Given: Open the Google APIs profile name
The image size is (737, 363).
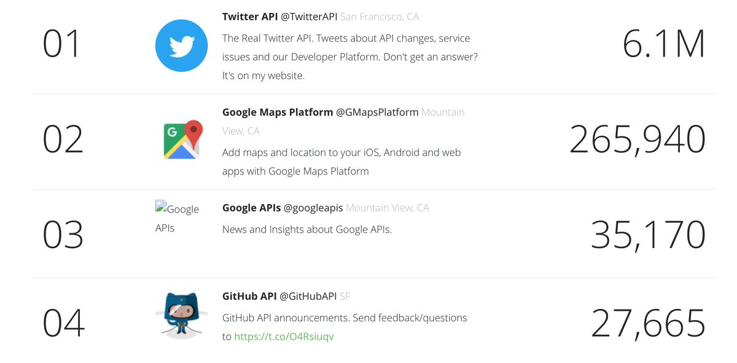Looking at the screenshot, I should (251, 208).
